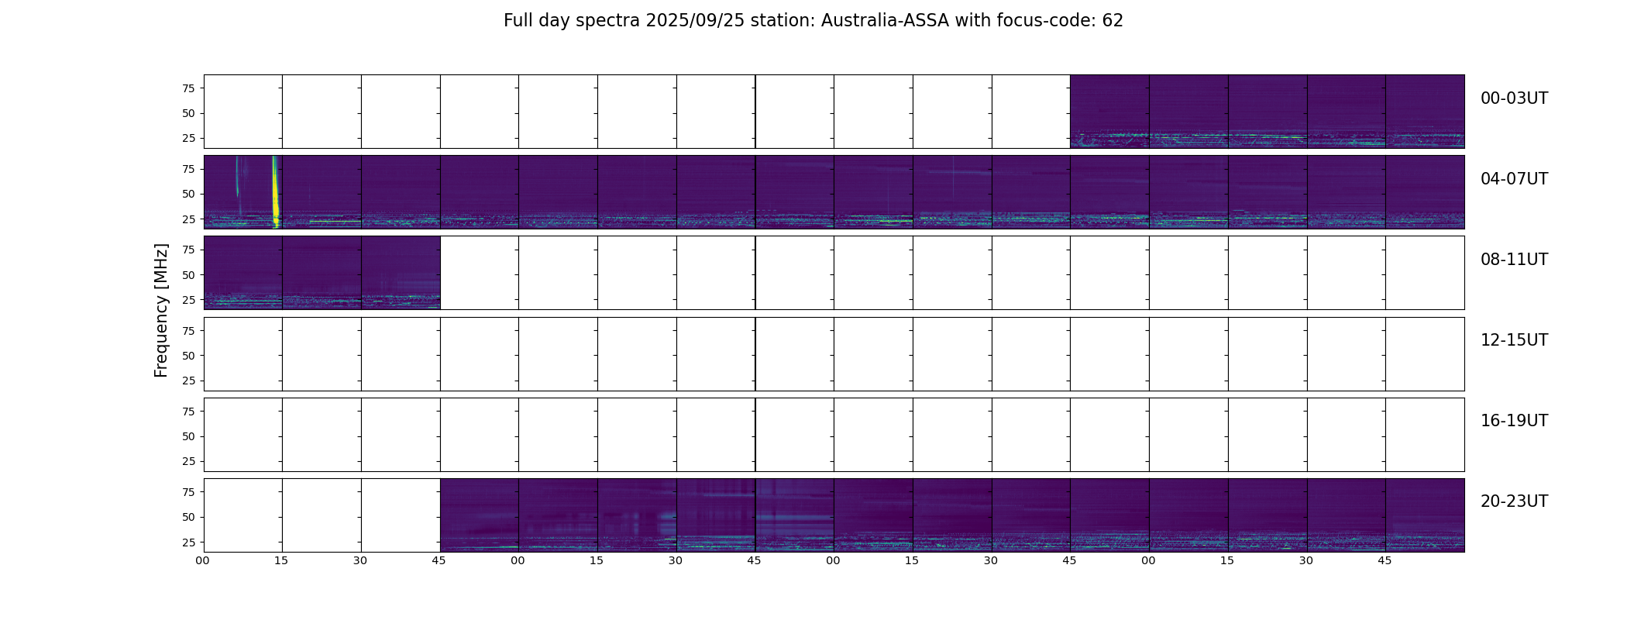Click the '00-03UT' row label
The image size is (1627, 620).
(1514, 98)
